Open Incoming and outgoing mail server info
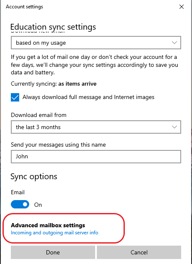192x264 pixels. click(55, 233)
